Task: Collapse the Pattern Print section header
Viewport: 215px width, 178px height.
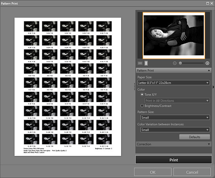Action: click(174, 70)
